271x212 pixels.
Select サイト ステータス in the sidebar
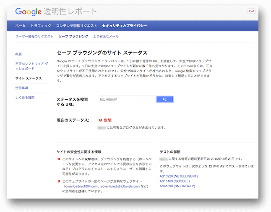29,78
